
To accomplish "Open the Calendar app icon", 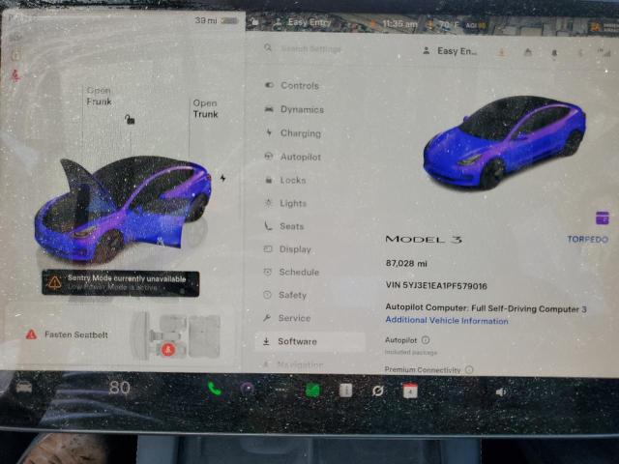I will (x=410, y=391).
